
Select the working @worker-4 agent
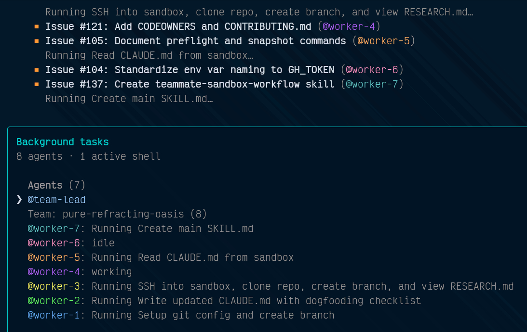pyautogui.click(x=54, y=272)
